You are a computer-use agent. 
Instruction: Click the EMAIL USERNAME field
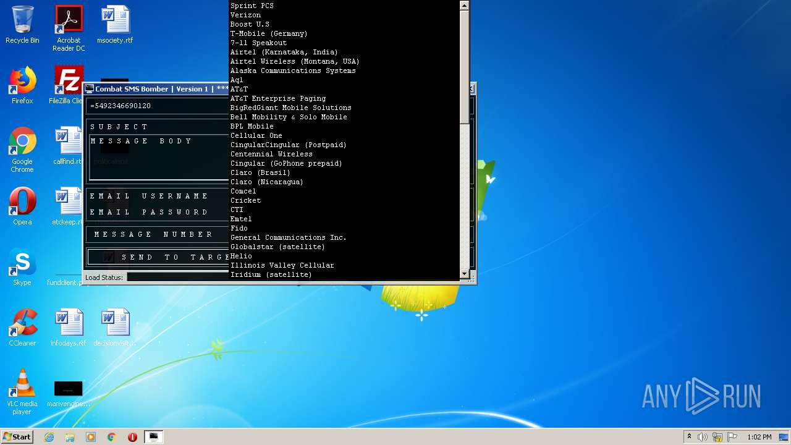158,196
